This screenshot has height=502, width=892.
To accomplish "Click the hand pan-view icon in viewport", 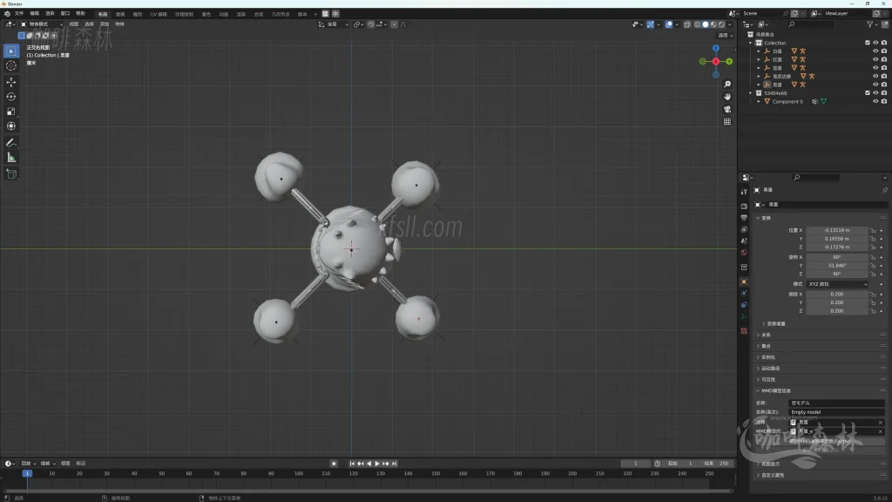I will pos(727,96).
